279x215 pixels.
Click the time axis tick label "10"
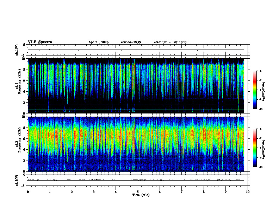[248, 192]
